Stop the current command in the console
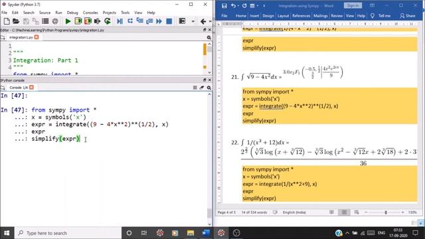 tap(195, 88)
